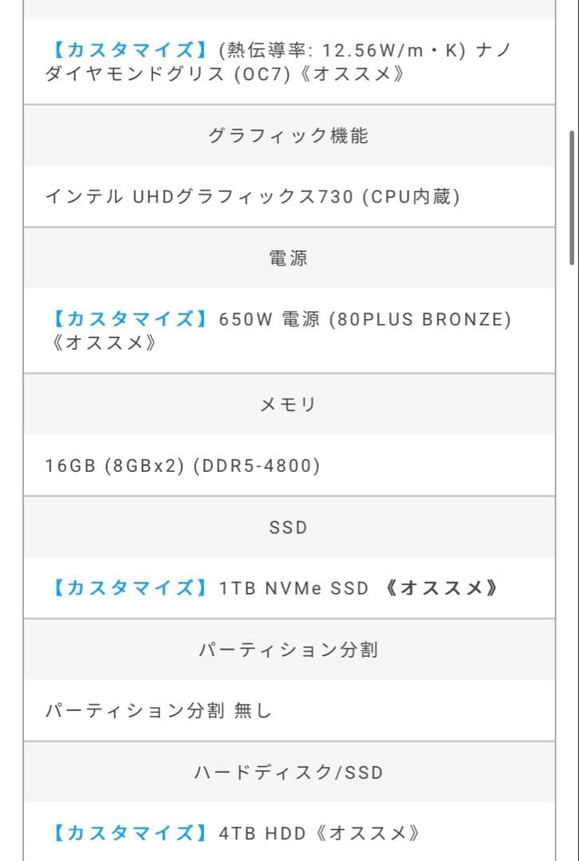Select the 1TB NVMe SSD text
The height and width of the screenshot is (861, 579).
[x=294, y=588]
